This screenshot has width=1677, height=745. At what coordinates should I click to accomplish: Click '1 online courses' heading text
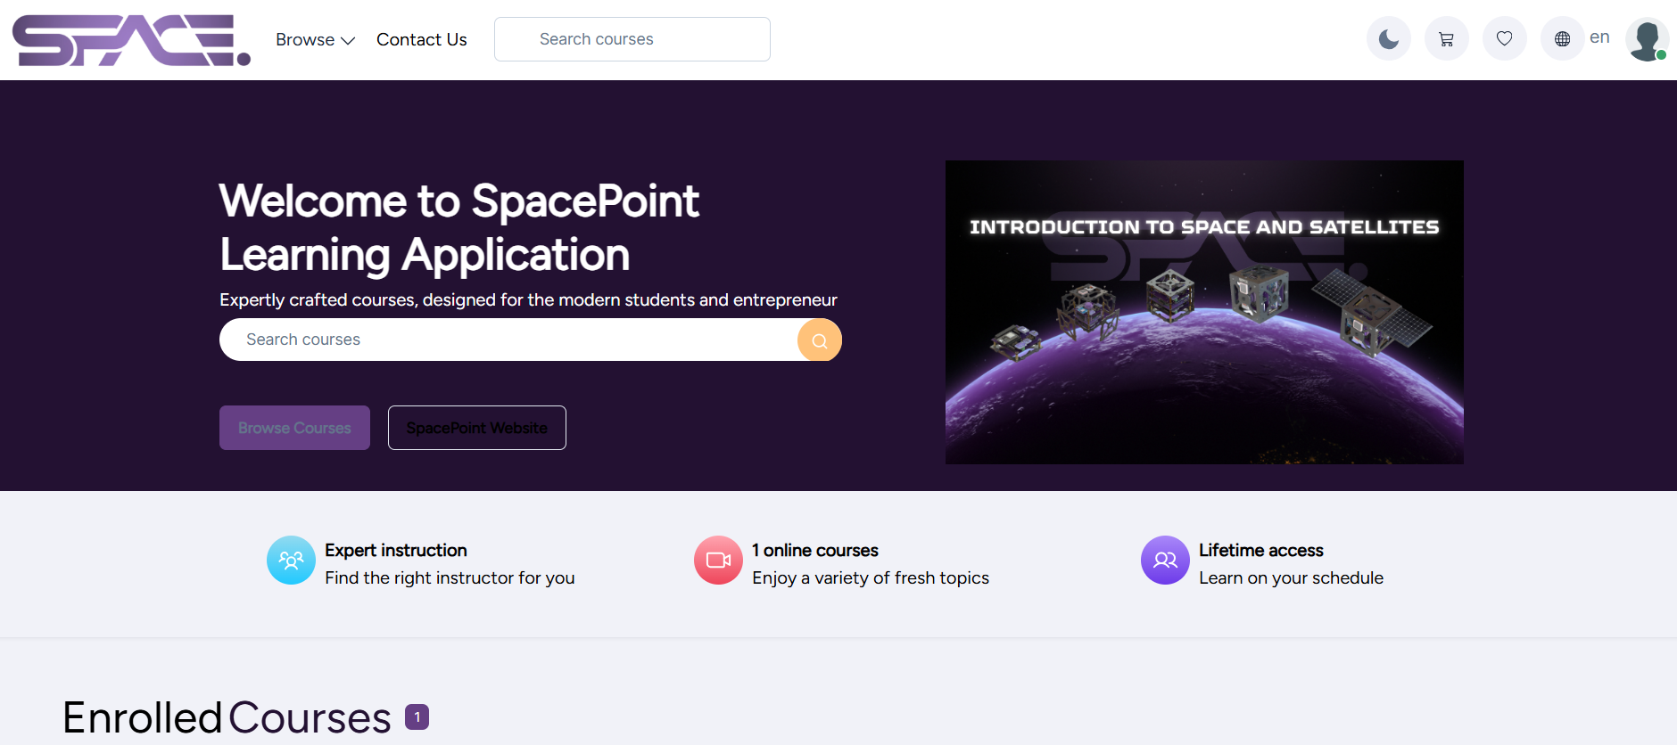tap(815, 551)
